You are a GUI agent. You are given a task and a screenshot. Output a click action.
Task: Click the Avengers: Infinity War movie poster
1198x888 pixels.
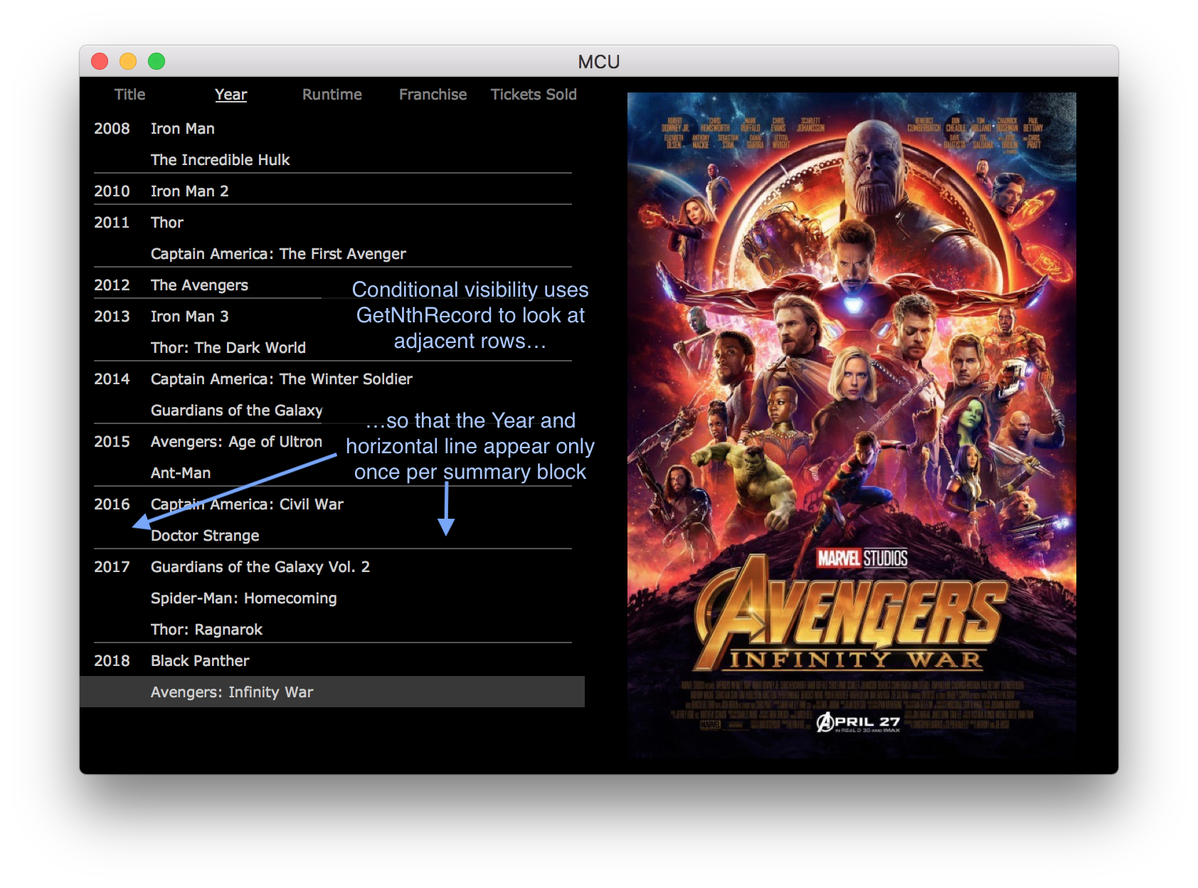851,424
